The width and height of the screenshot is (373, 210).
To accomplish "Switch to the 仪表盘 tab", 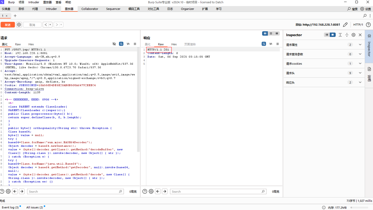I will pos(6,9).
